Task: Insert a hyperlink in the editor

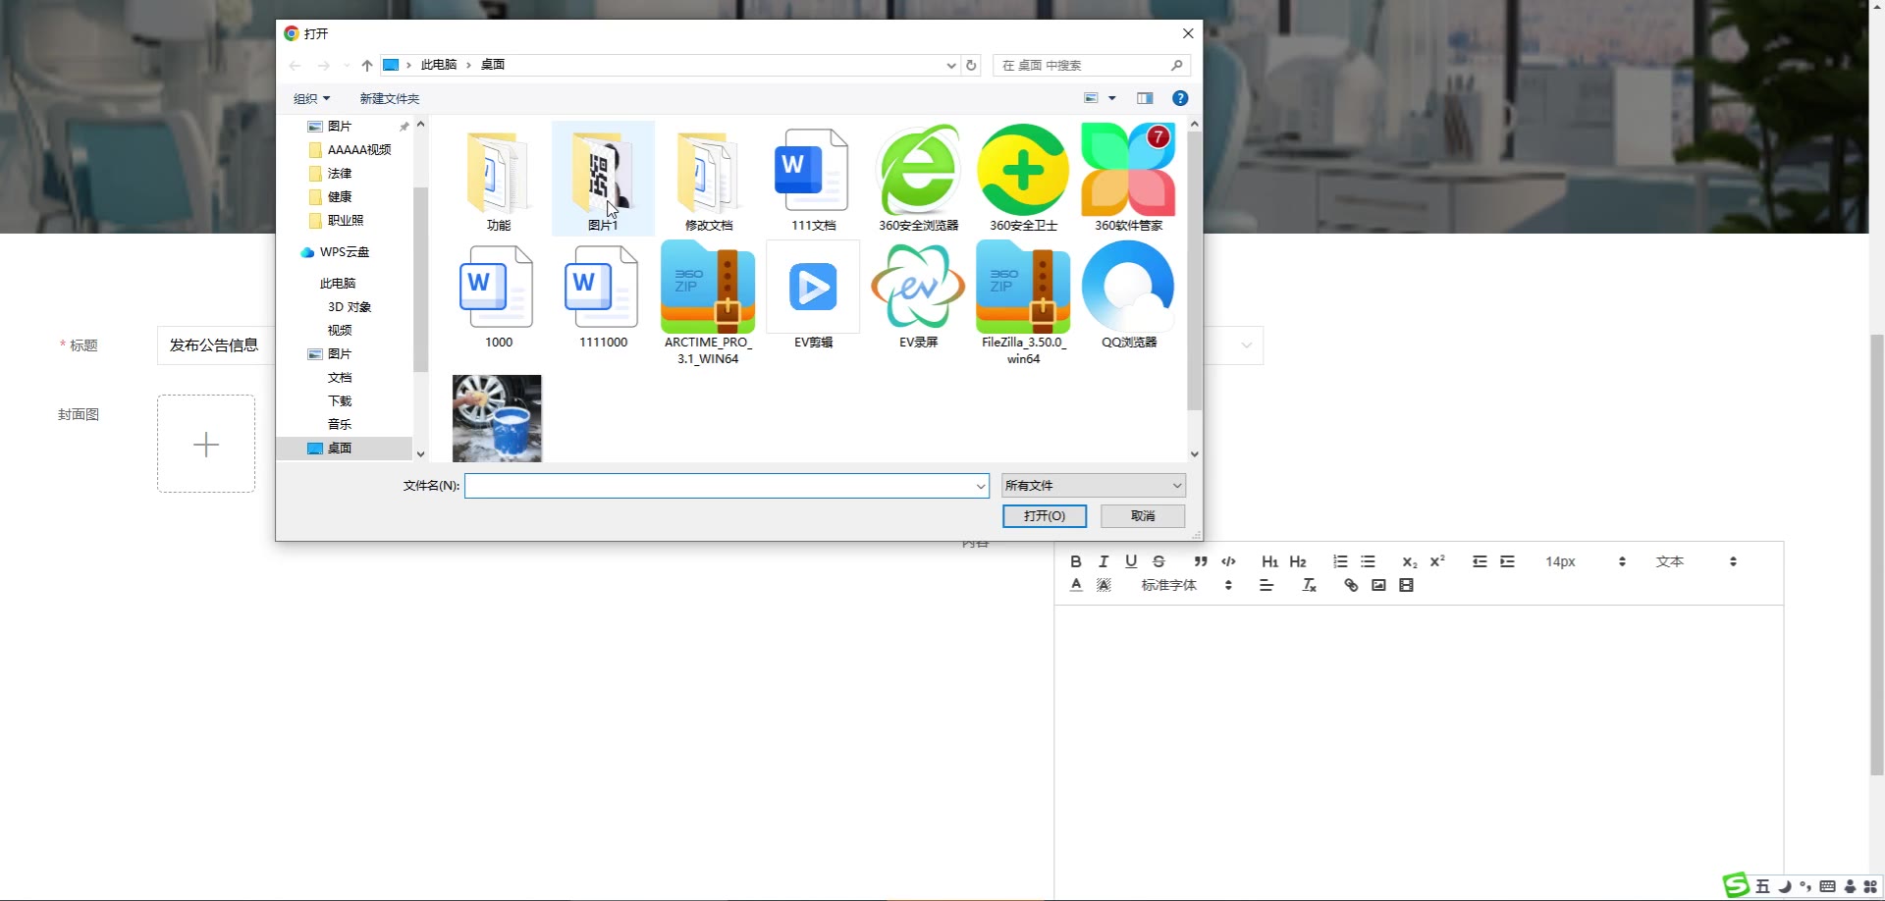Action: coord(1351,585)
